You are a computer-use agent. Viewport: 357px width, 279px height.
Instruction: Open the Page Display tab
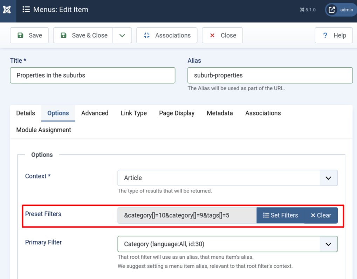pos(177,113)
